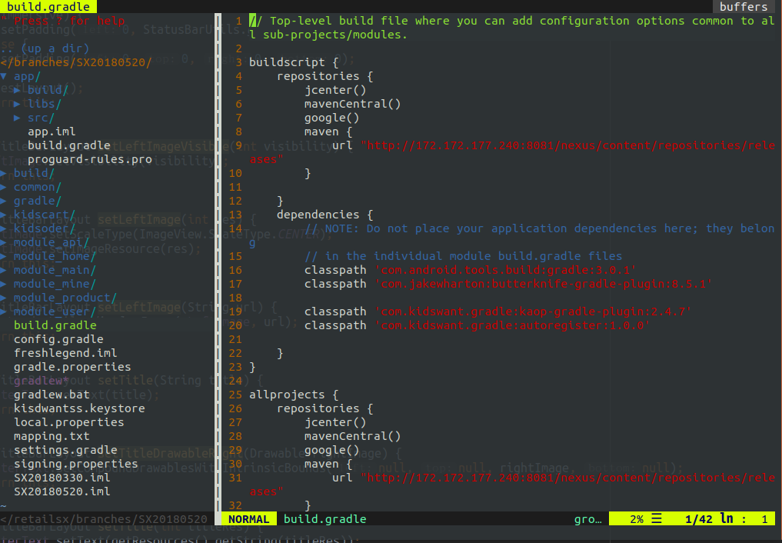Image resolution: width=782 pixels, height=543 pixels.
Task: Open SX20180520.iml file
Action: [62, 491]
